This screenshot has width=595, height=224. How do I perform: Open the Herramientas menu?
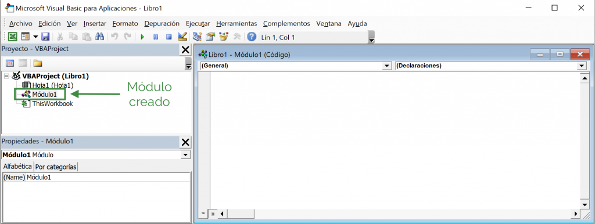[237, 23]
